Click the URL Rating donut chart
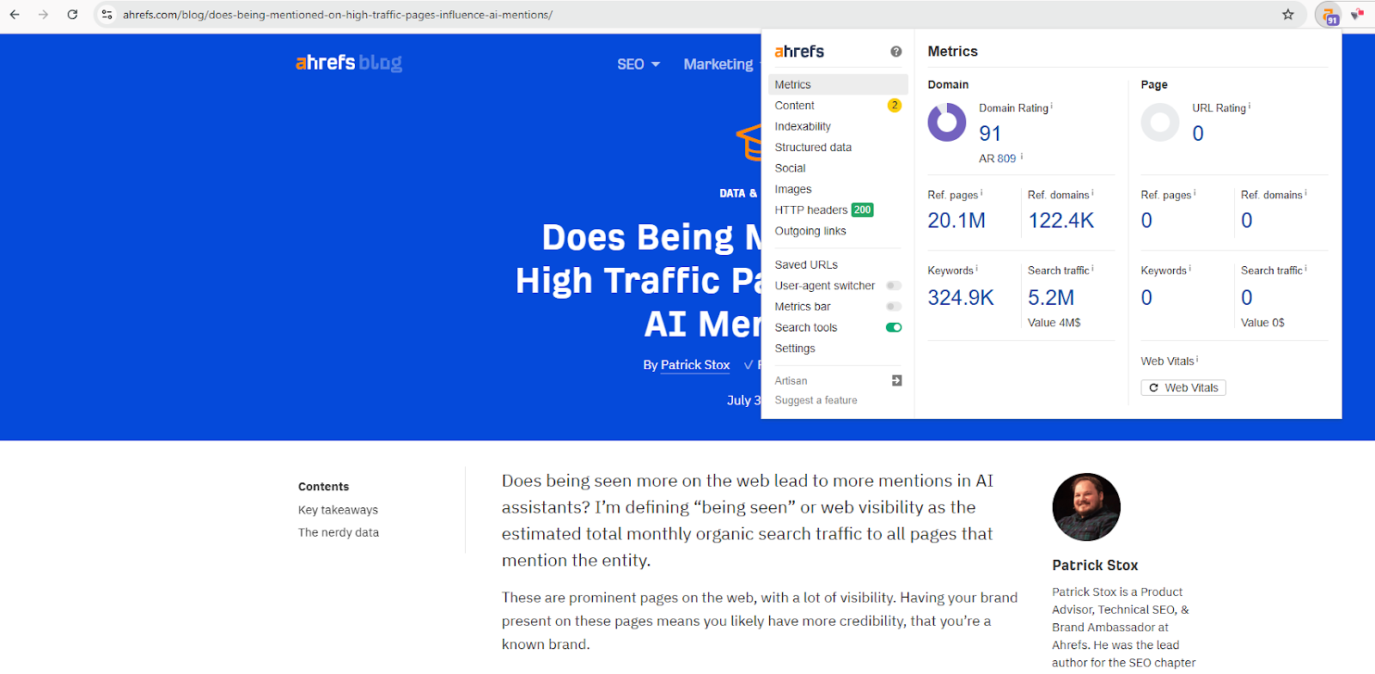The image size is (1375, 674). (x=1160, y=123)
